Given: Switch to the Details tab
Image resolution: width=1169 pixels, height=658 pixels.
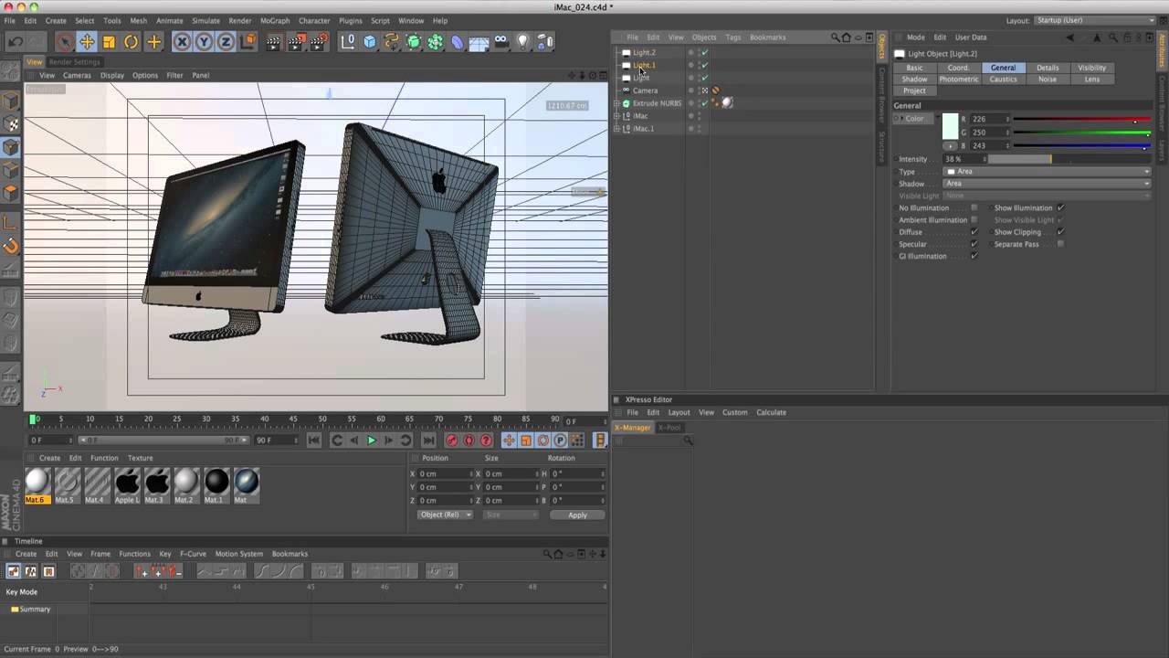Looking at the screenshot, I should click(1048, 68).
